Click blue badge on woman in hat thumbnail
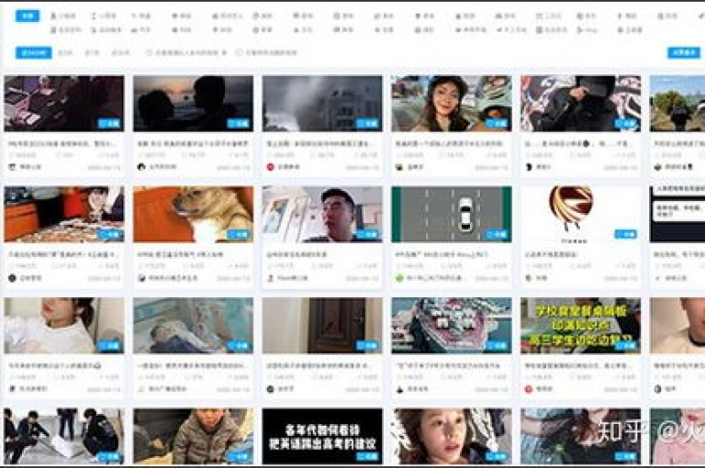The height and width of the screenshot is (468, 705). click(x=497, y=123)
